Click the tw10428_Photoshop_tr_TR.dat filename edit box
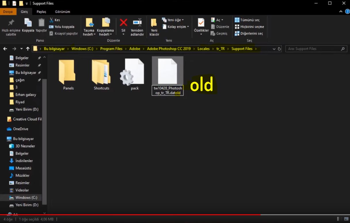Image resolution: width=350 pixels, height=223 pixels. pos(167,91)
